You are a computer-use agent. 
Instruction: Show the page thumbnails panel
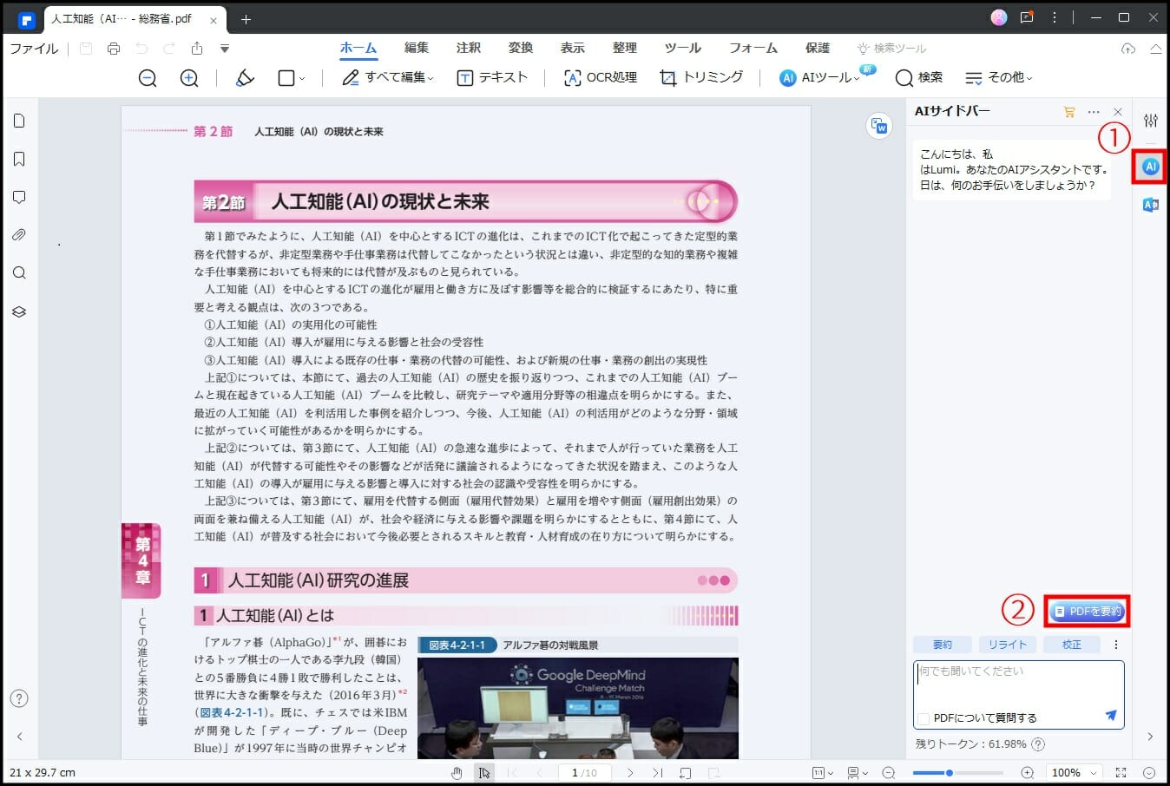pyautogui.click(x=19, y=121)
